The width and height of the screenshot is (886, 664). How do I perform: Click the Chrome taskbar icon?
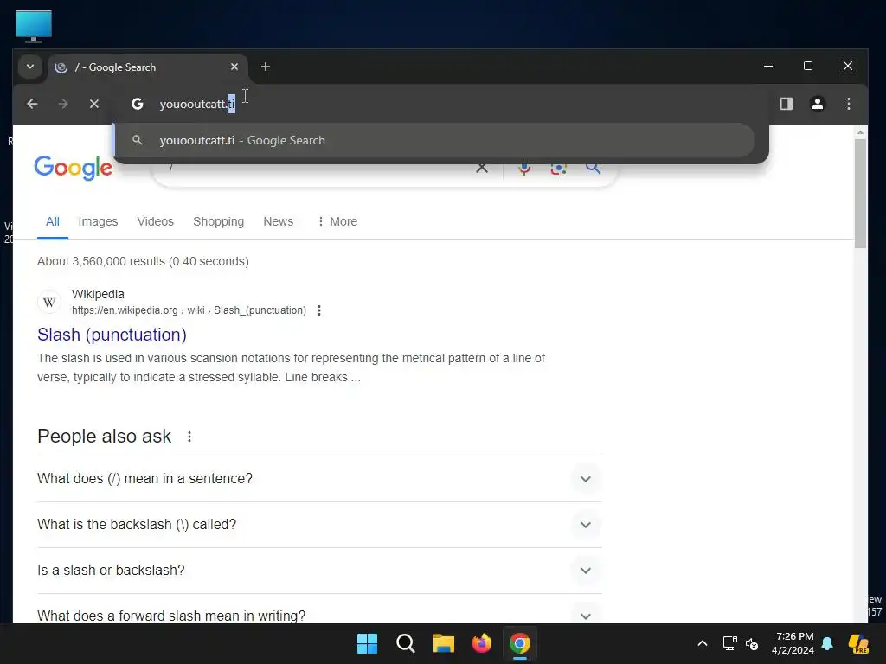[520, 643]
